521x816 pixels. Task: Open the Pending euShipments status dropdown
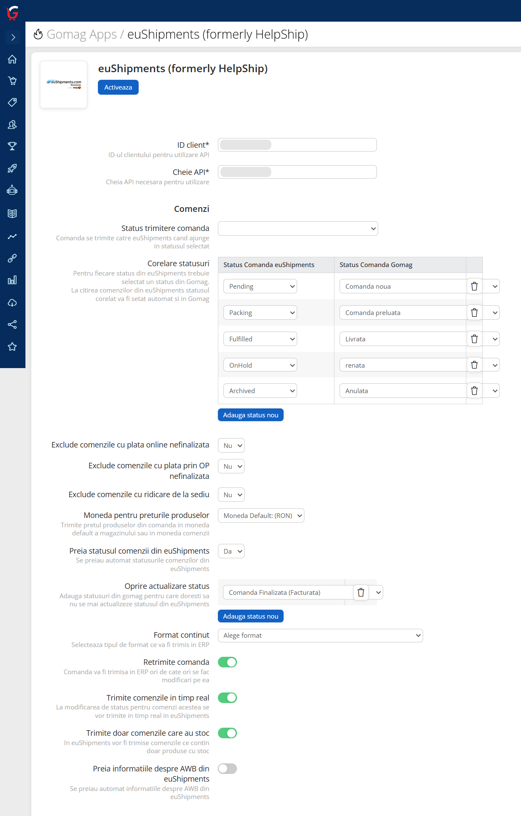pos(260,286)
